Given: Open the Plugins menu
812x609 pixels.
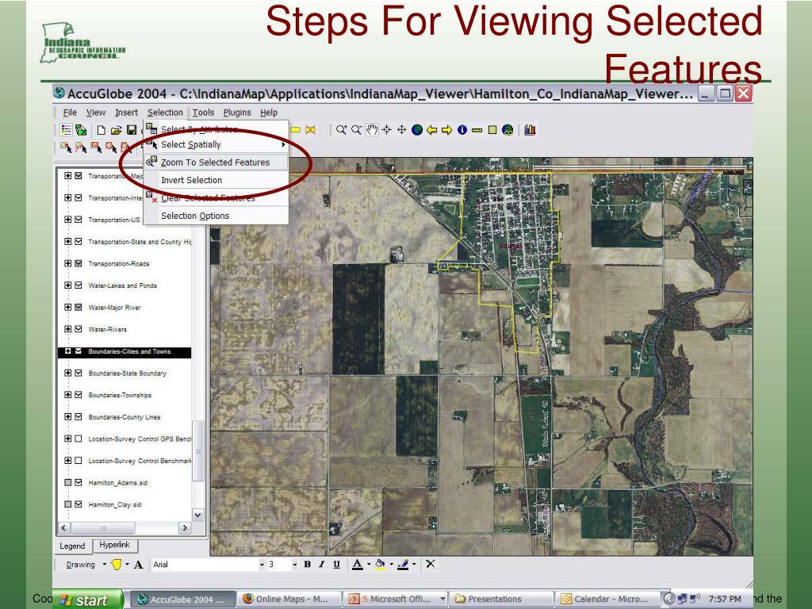Looking at the screenshot, I should pos(237,113).
